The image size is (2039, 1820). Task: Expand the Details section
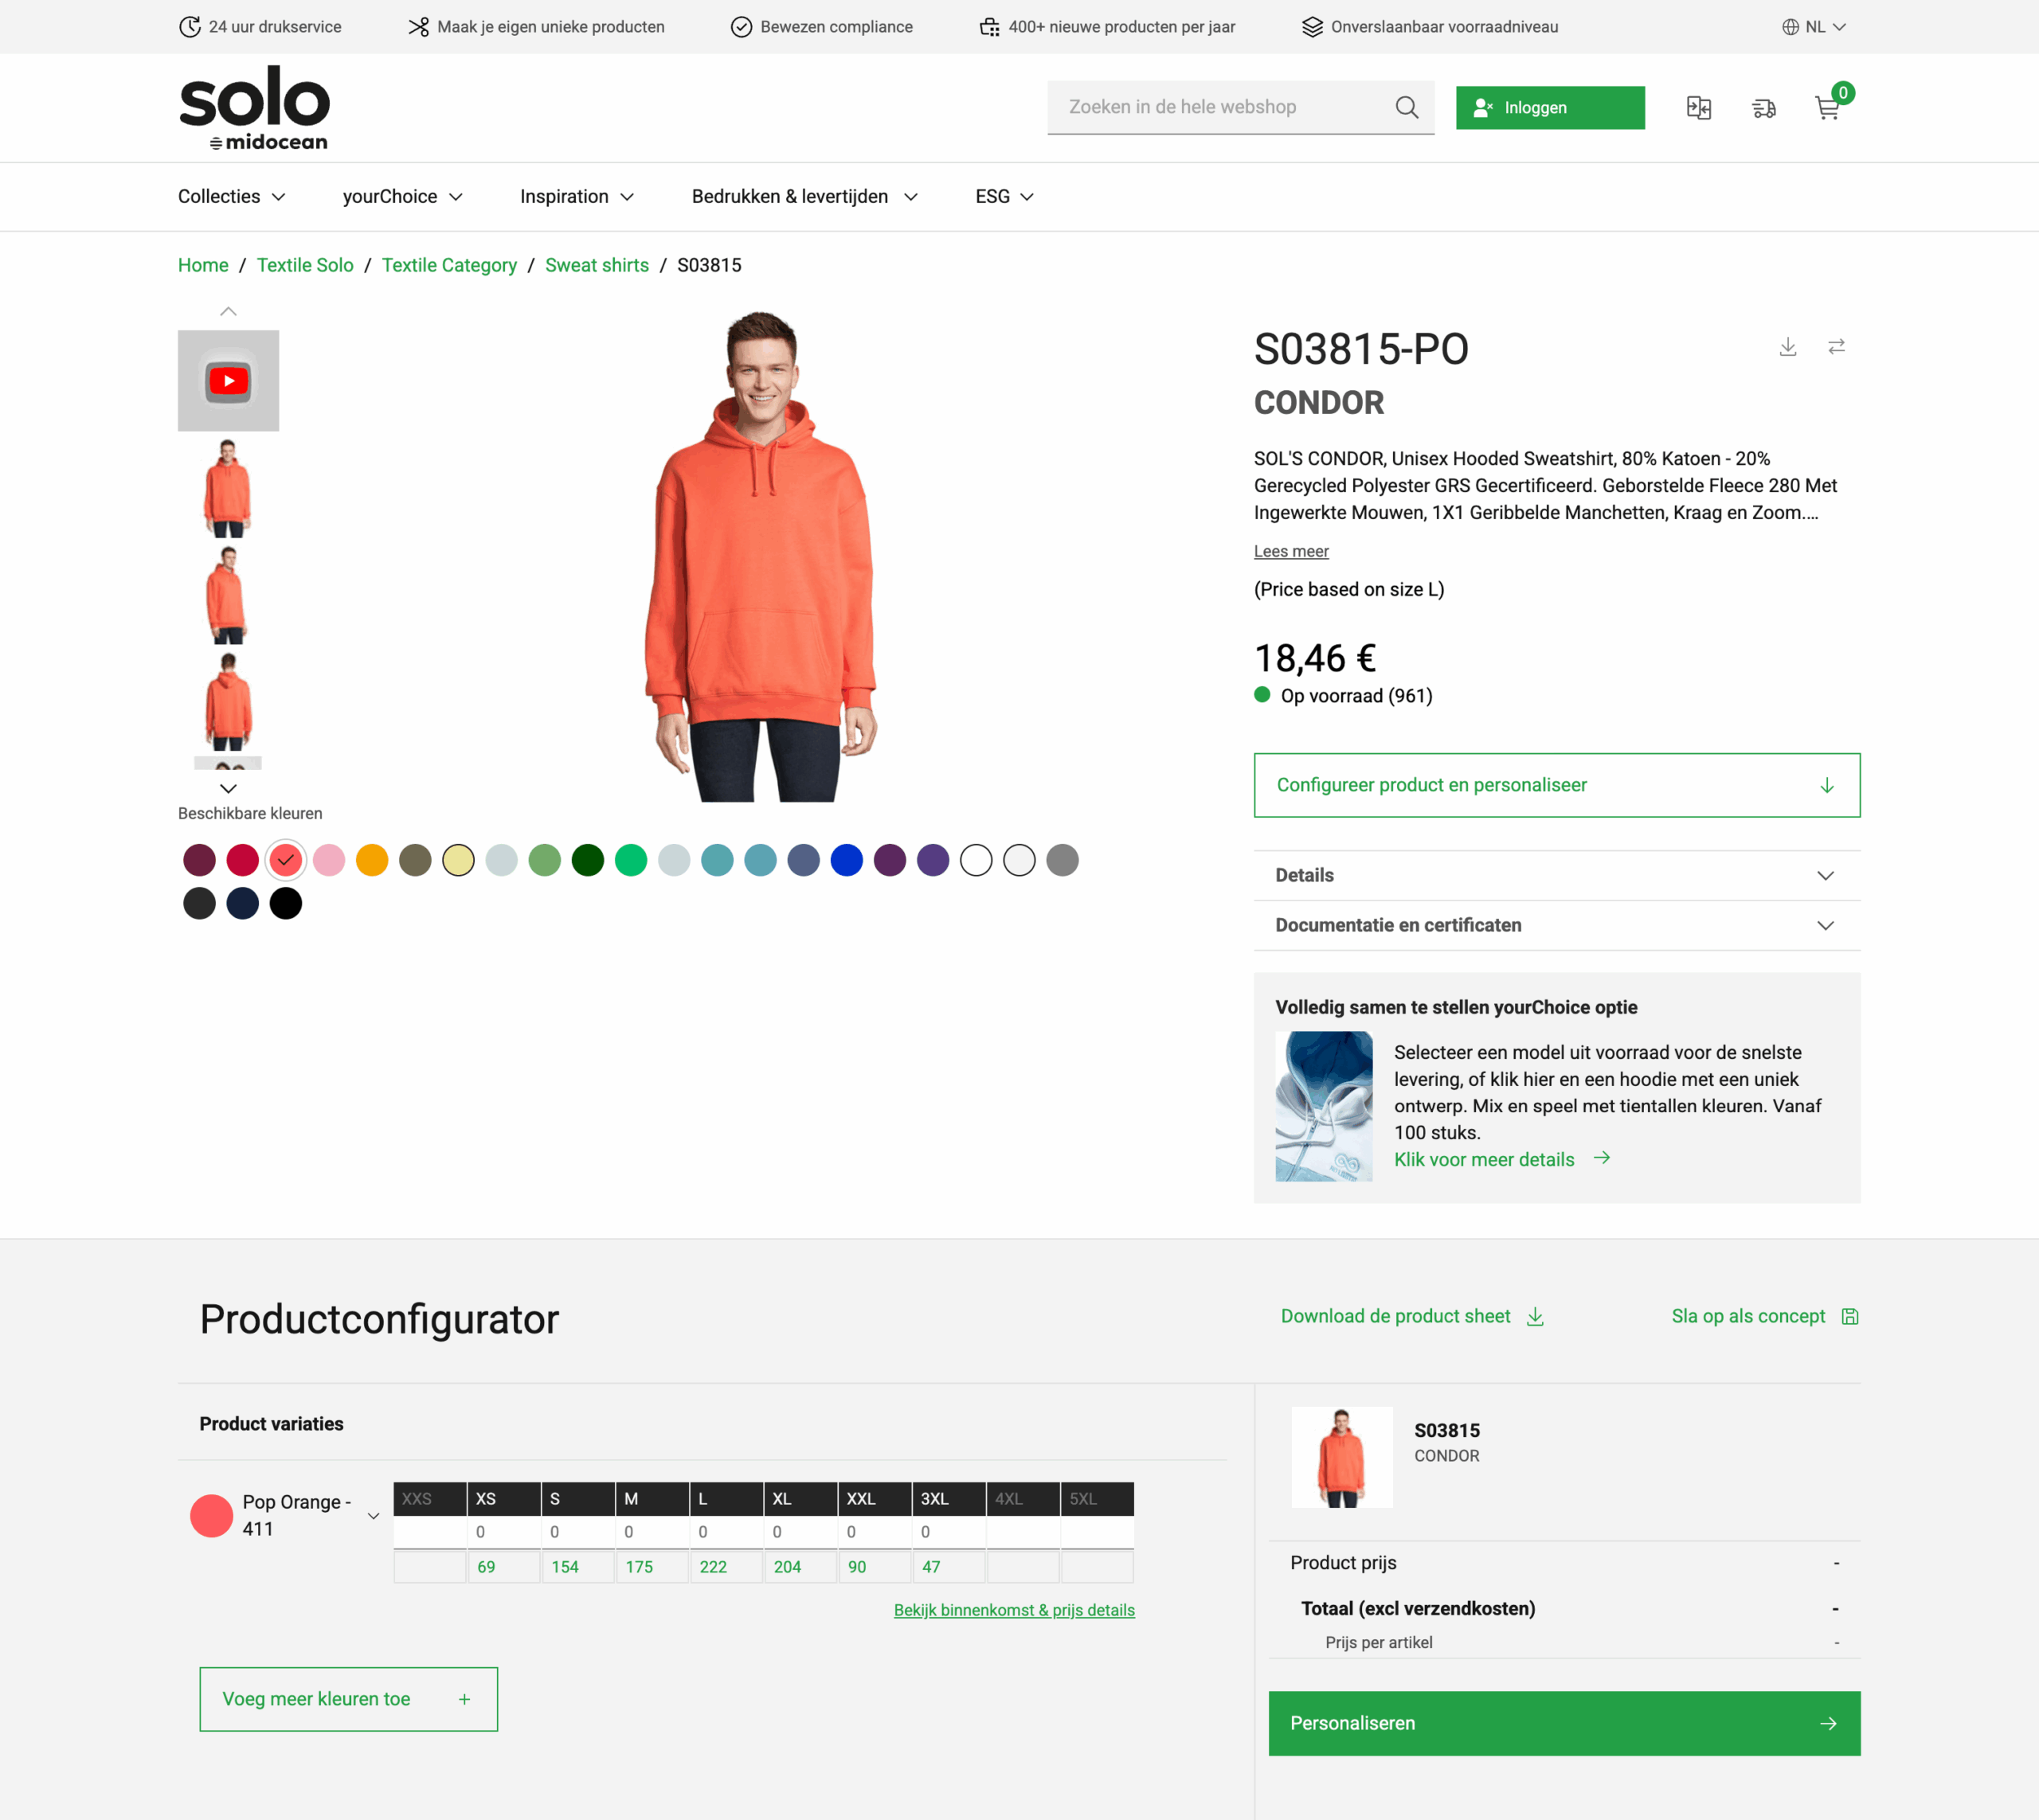click(x=1557, y=875)
